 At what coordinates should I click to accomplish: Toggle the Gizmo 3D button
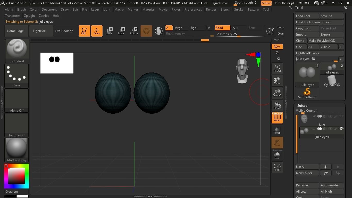coord(146,31)
